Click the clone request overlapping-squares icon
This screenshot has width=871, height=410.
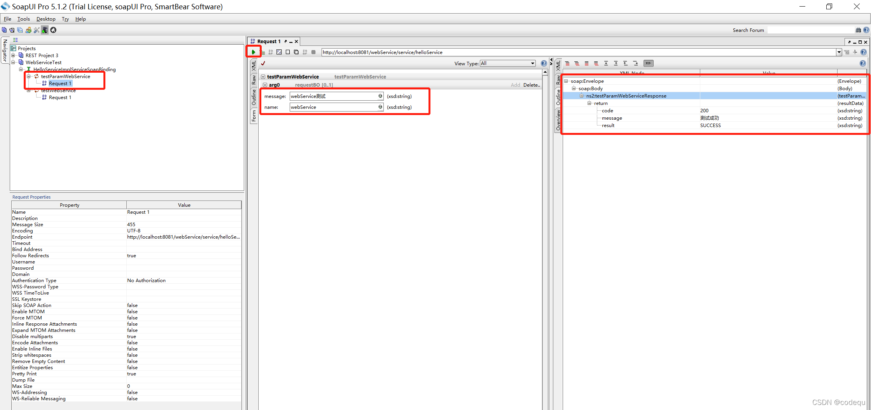coord(296,52)
